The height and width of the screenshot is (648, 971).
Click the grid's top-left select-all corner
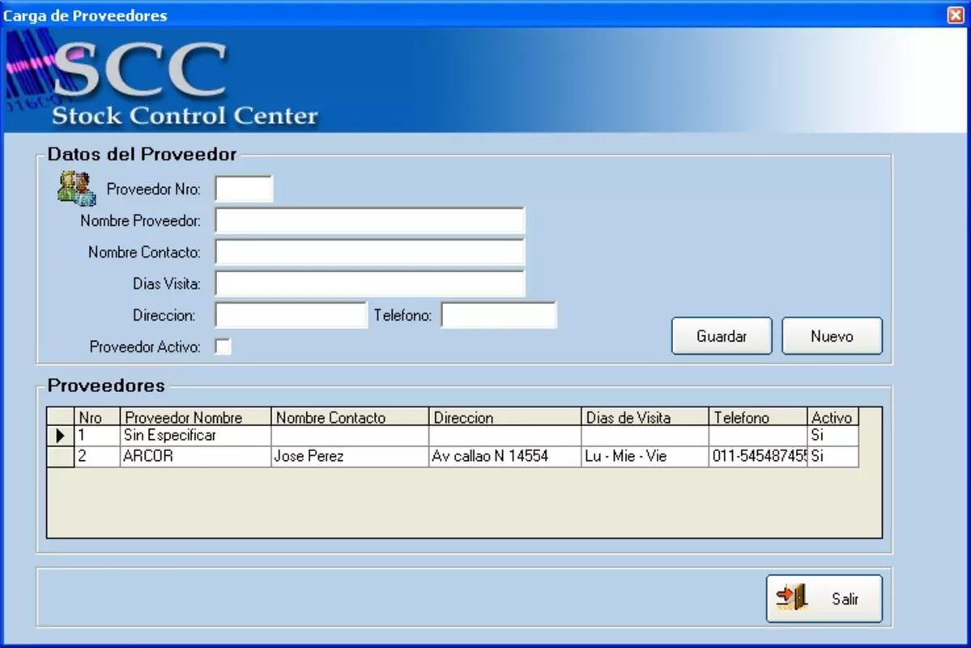coord(61,417)
